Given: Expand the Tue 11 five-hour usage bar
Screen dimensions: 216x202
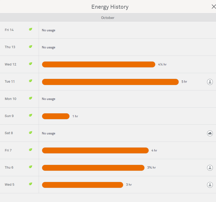Looking at the screenshot, I should (110, 82).
